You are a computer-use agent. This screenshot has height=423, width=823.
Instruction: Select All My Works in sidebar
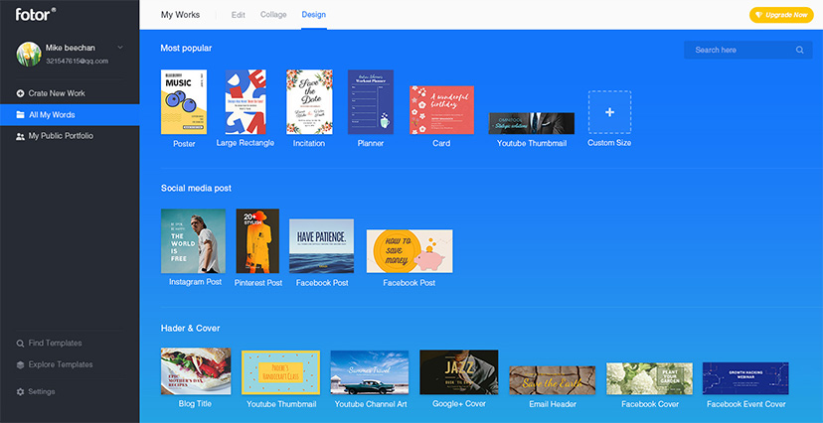51,115
